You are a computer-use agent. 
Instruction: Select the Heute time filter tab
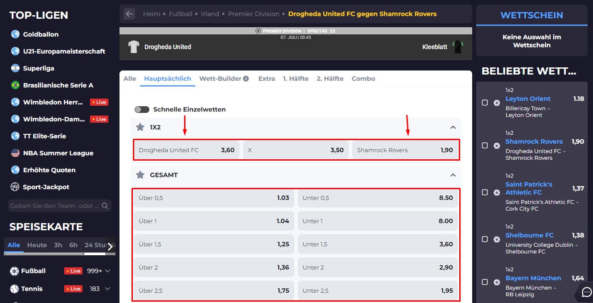click(37, 245)
